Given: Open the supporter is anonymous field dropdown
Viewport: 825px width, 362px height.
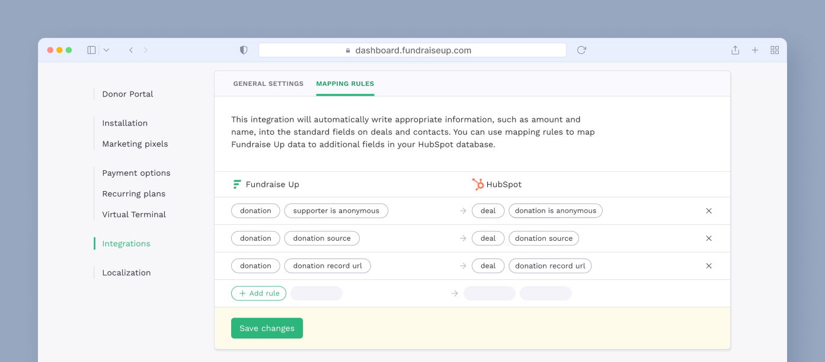Looking at the screenshot, I should (x=336, y=211).
